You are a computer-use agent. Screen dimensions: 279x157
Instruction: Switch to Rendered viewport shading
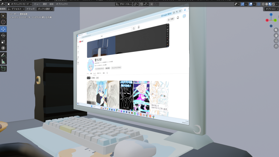point(273,4)
